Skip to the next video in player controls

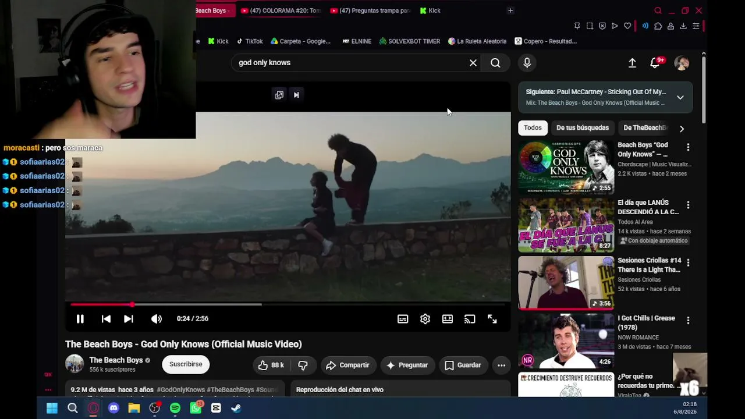click(129, 319)
